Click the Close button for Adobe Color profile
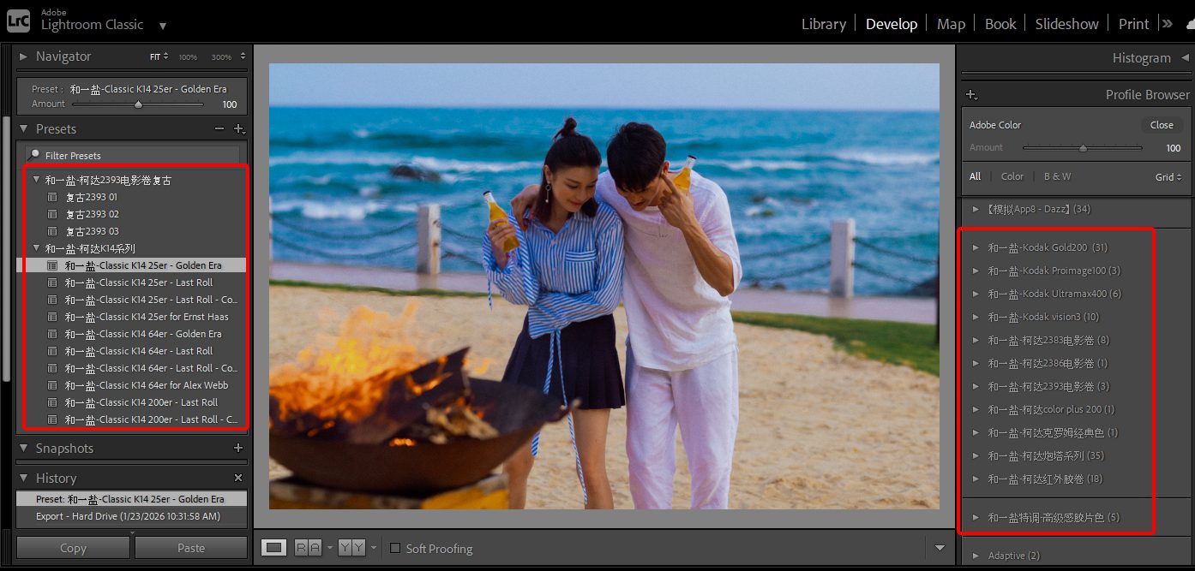Image resolution: width=1195 pixels, height=571 pixels. coord(1162,125)
